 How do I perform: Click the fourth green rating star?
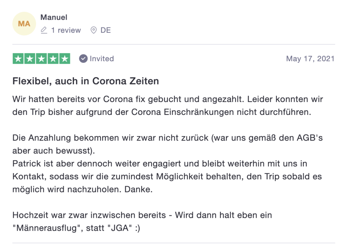[x=53, y=59]
